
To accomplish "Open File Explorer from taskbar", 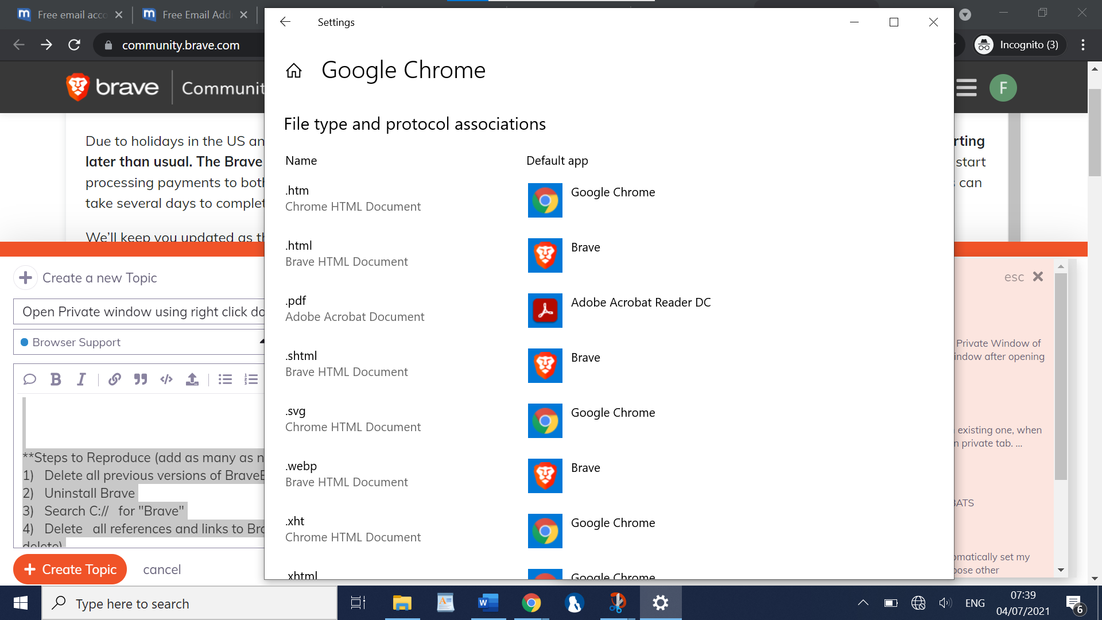I will point(402,603).
